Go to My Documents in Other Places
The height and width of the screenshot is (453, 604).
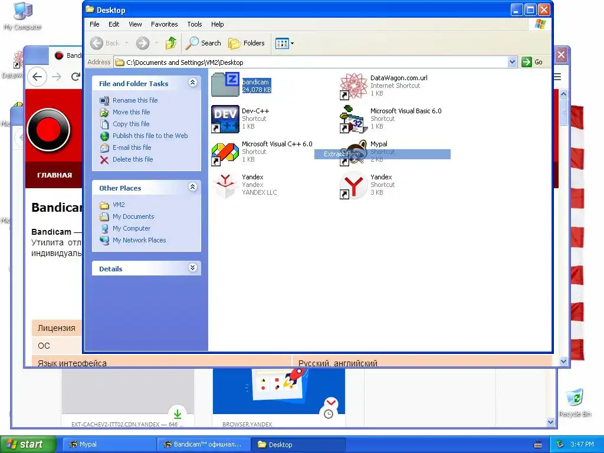[133, 216]
